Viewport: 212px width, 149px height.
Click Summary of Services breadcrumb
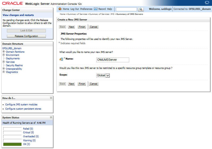[77, 14]
